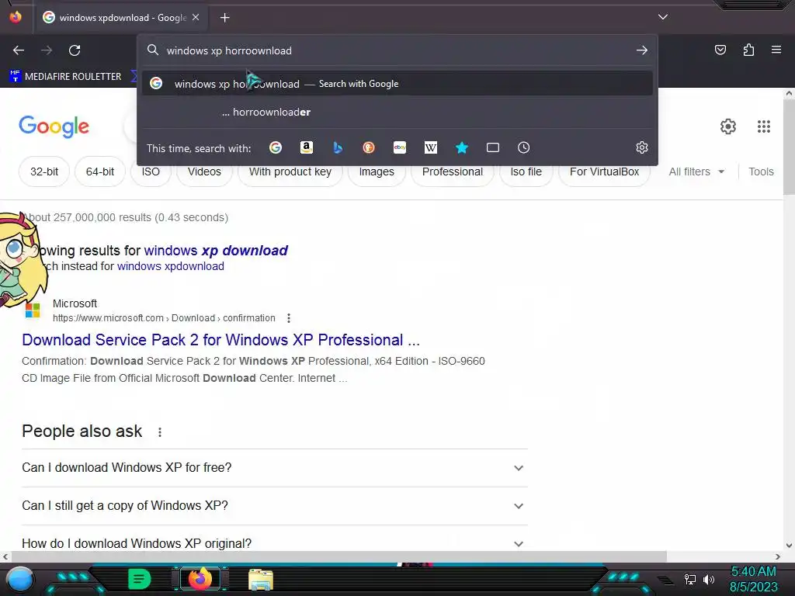The image size is (795, 596).
Task: Search open tabs using the tab icon
Action: coord(493,147)
